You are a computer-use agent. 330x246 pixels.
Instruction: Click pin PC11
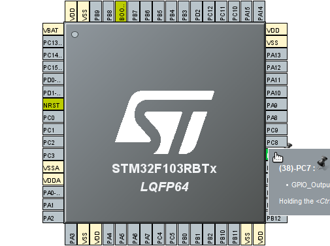coord(222,12)
